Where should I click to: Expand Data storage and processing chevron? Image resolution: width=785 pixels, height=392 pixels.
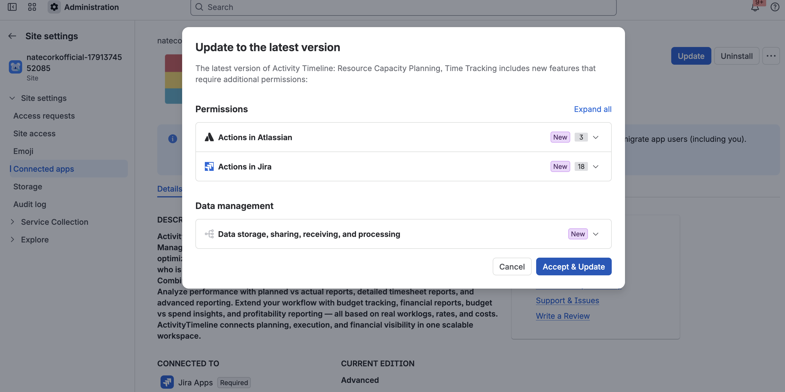click(x=596, y=234)
